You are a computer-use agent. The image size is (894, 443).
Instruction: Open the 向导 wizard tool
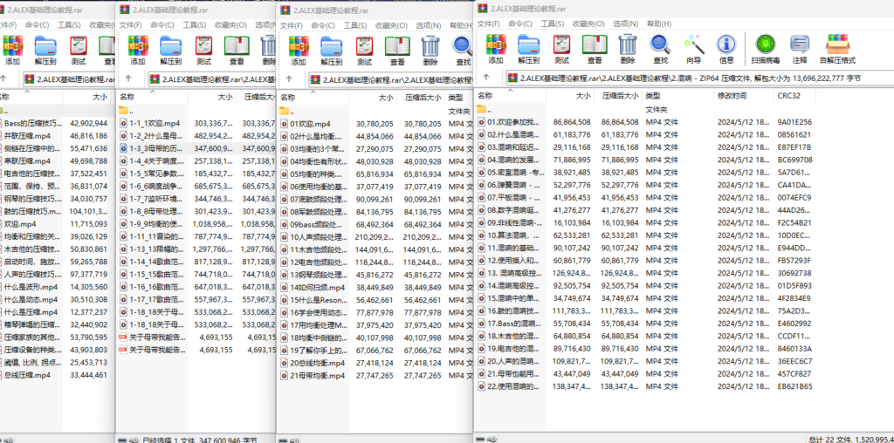click(694, 48)
